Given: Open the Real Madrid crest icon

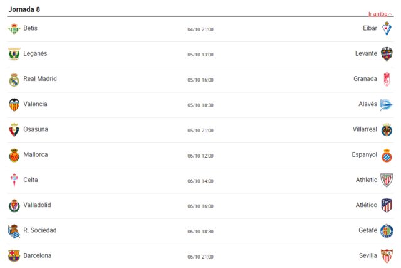Looking at the screenshot, I should 14,80.
